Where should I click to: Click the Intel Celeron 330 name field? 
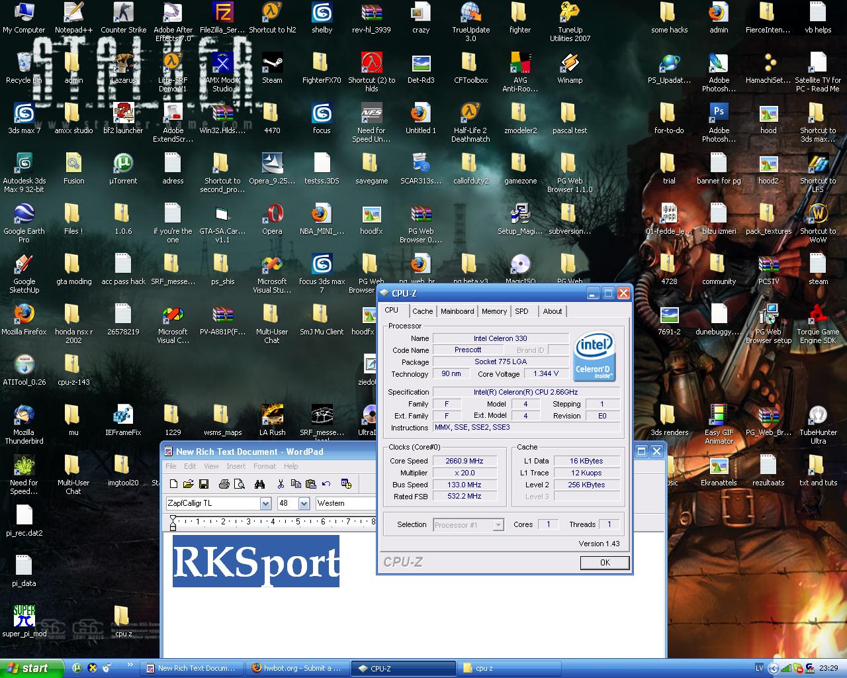point(500,338)
